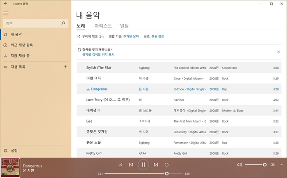Mute the volume speaker icon

coord(239,165)
